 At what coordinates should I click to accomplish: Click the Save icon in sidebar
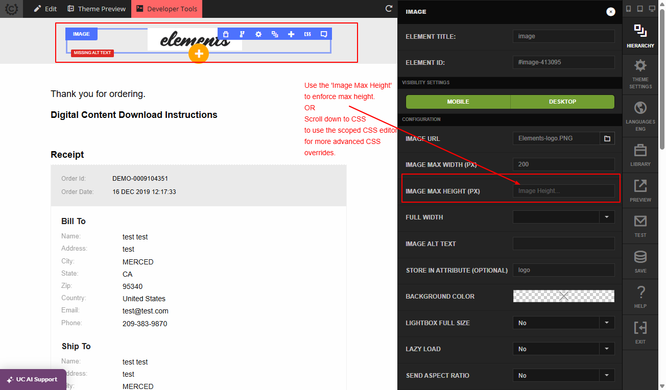(640, 262)
